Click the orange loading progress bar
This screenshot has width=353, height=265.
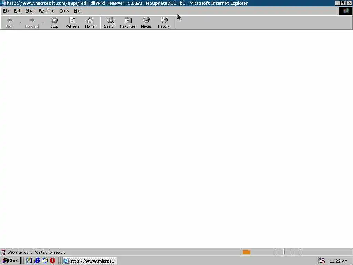tap(246, 252)
